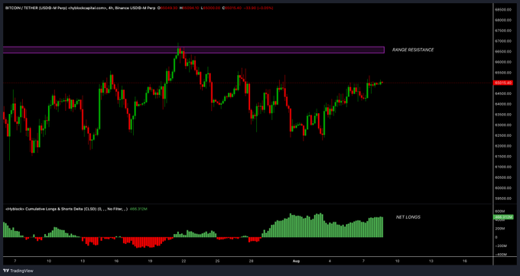Click the 68000.00 price axis label
This screenshot has height=276, width=520.
[502, 20]
